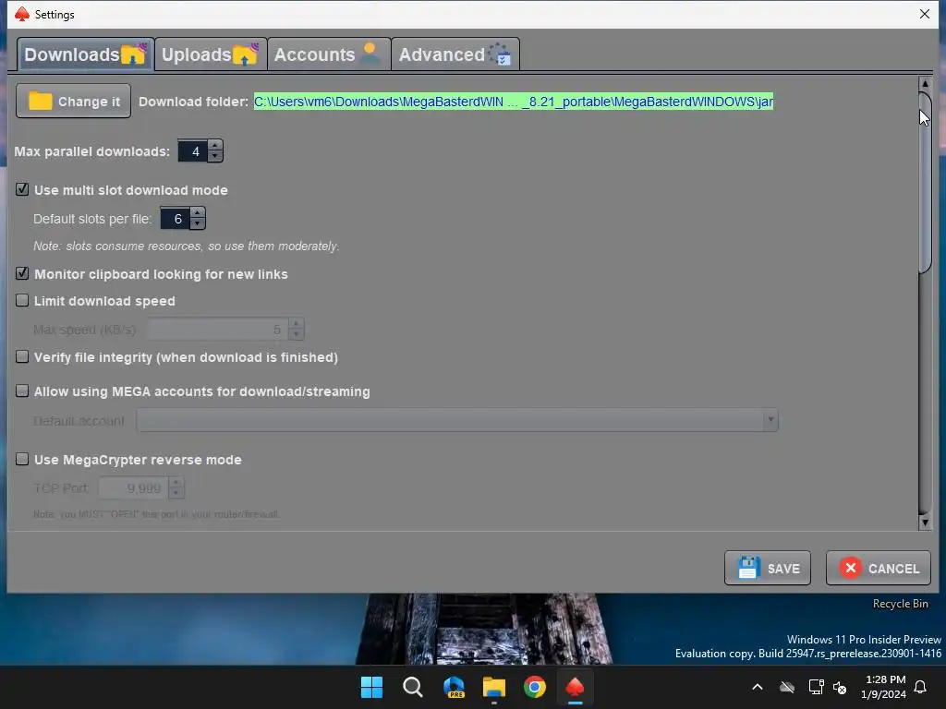Click the OneDrive cloud tray icon
This screenshot has width=946, height=709.
click(787, 687)
